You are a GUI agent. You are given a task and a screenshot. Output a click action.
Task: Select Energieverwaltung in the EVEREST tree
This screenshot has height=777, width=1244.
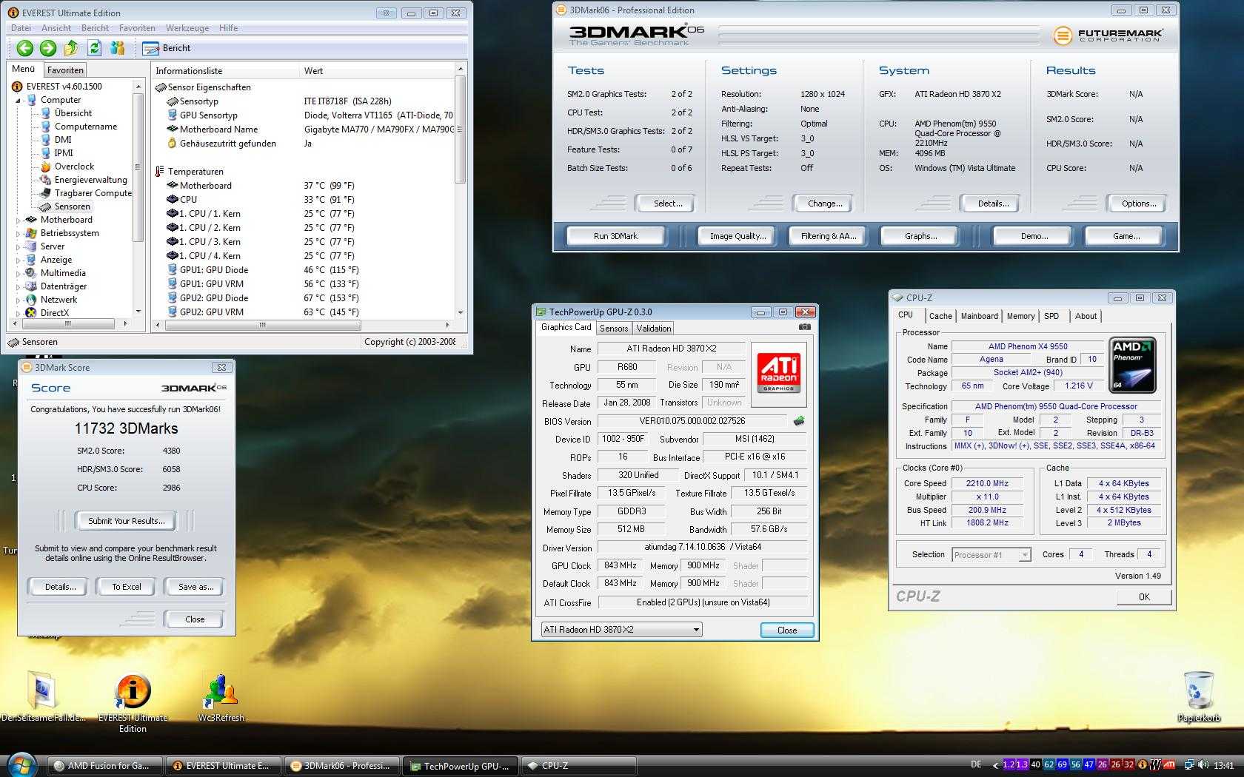pyautogui.click(x=90, y=180)
